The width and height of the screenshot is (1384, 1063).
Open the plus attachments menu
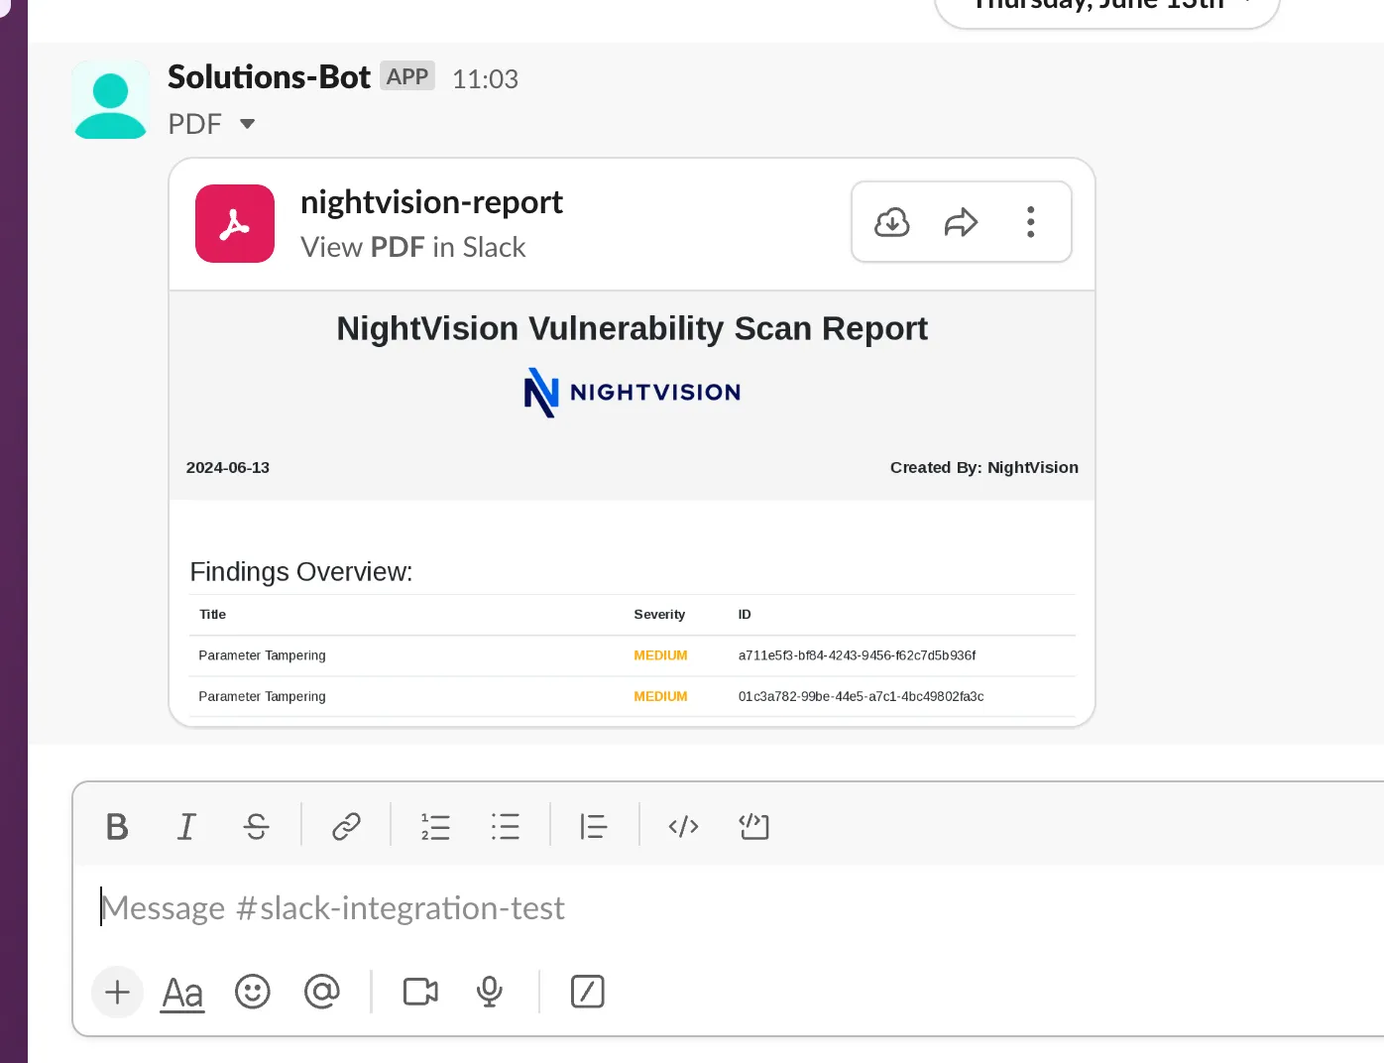(x=117, y=992)
